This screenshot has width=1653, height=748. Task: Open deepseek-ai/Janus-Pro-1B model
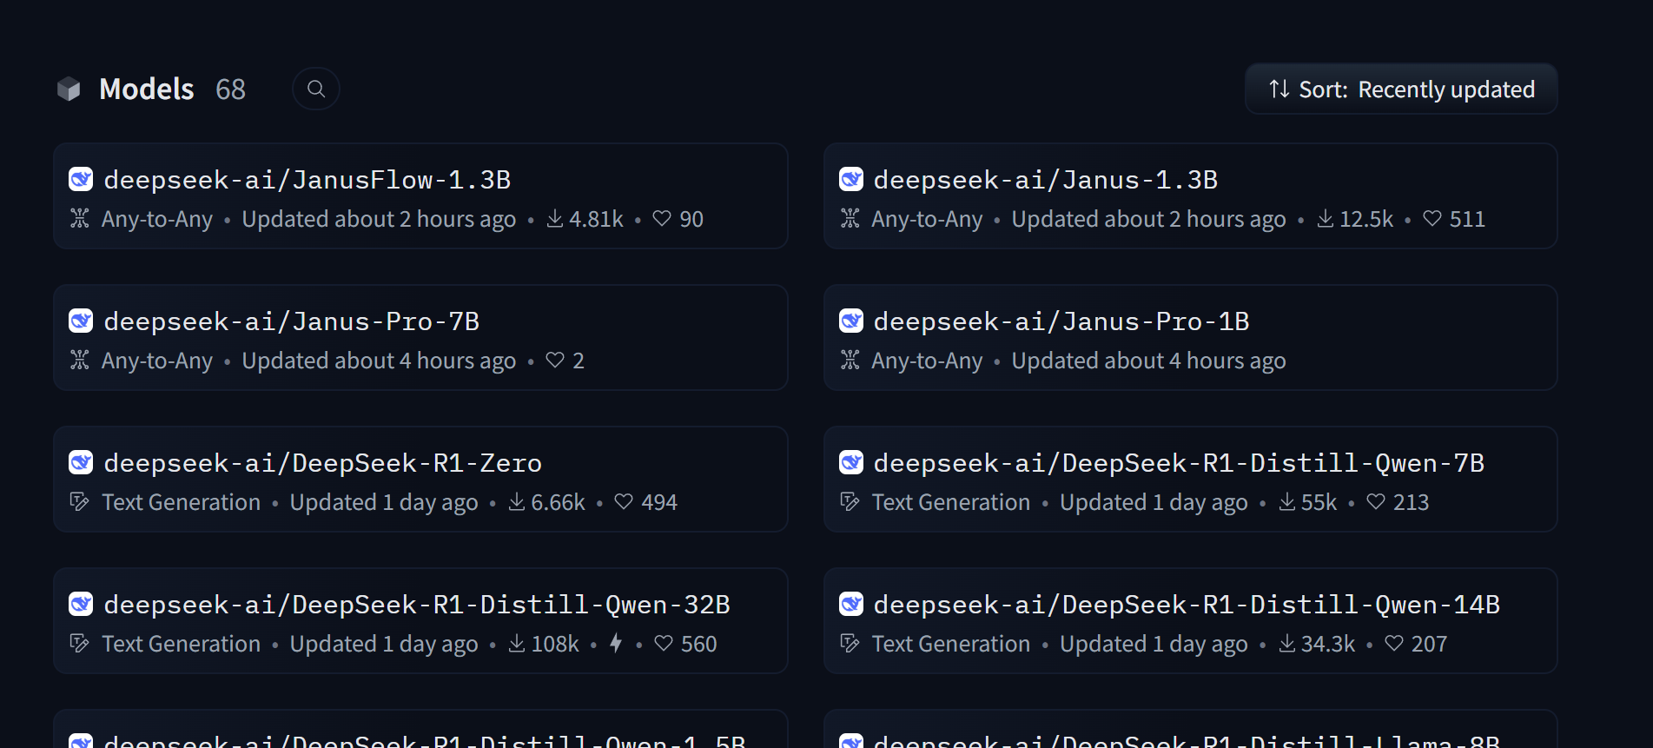[x=1190, y=338]
